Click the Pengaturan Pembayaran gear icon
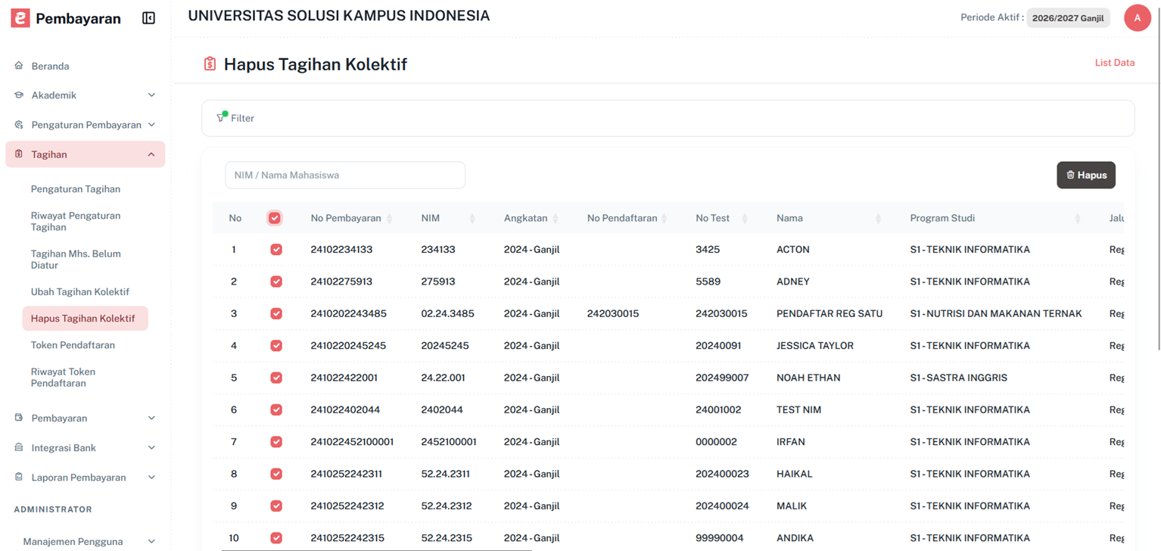Image resolution: width=1161 pixels, height=551 pixels. tap(19, 125)
